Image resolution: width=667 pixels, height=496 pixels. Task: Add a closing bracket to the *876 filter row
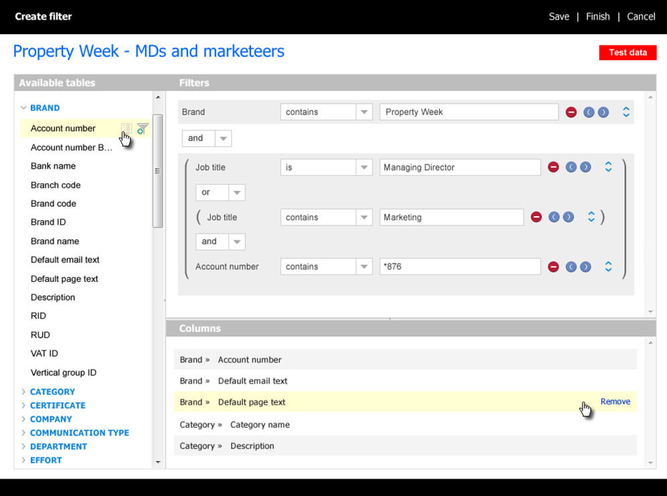[586, 266]
